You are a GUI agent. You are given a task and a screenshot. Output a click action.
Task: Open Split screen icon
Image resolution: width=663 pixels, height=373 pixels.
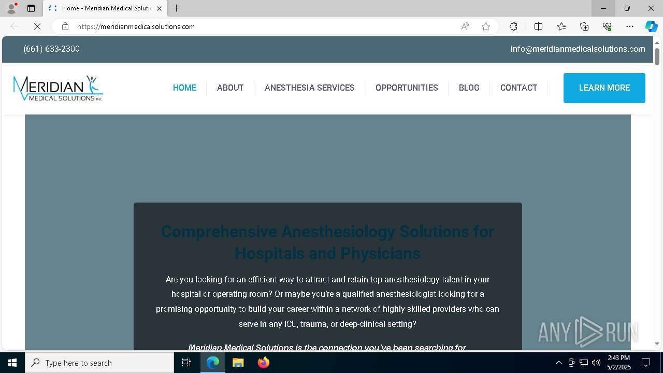(538, 26)
